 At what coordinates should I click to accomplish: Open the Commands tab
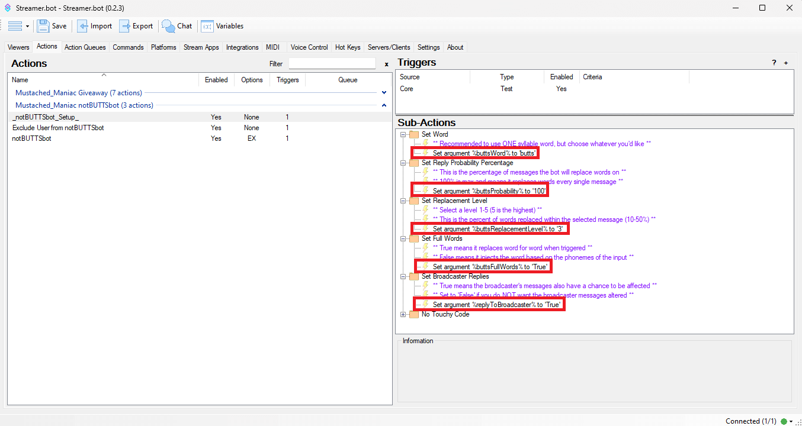click(x=128, y=47)
